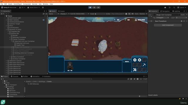Viewport: 188px width, 105px height.
Task: Open the editor search magnifier
Action: [x=174, y=8]
